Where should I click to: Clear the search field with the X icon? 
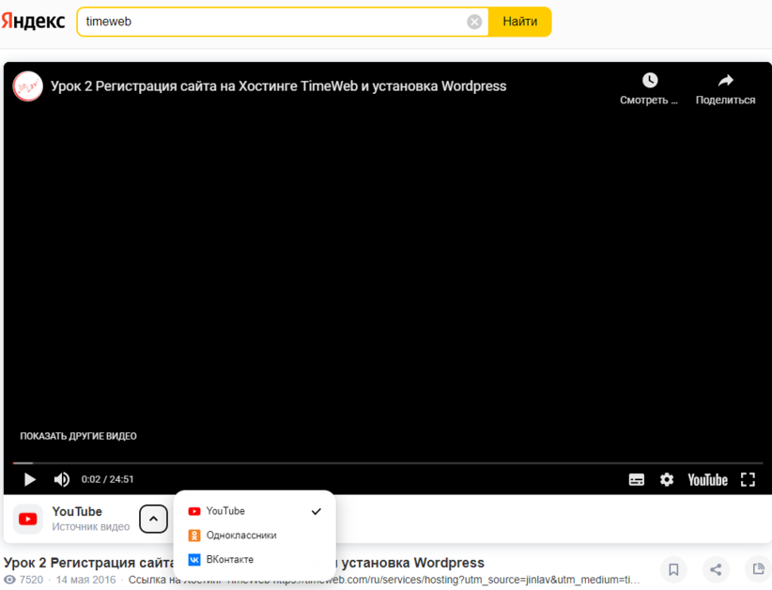click(x=474, y=22)
